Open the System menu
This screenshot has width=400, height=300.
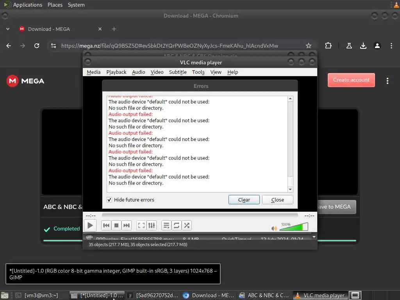76,5
